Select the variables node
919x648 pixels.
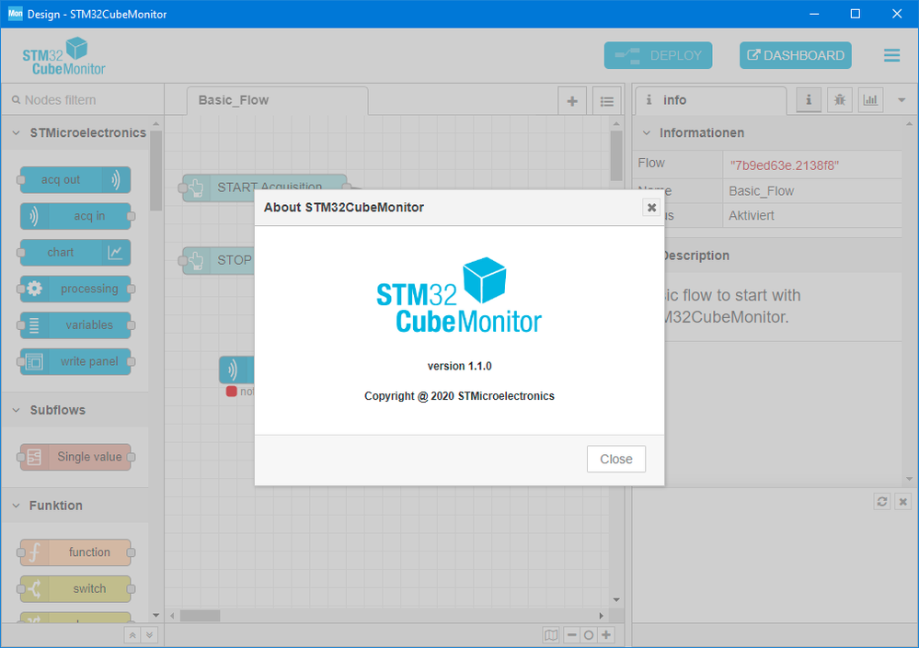pos(75,324)
